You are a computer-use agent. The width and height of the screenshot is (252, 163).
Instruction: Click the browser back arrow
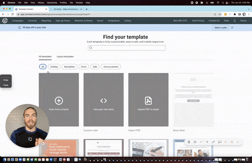3,14
